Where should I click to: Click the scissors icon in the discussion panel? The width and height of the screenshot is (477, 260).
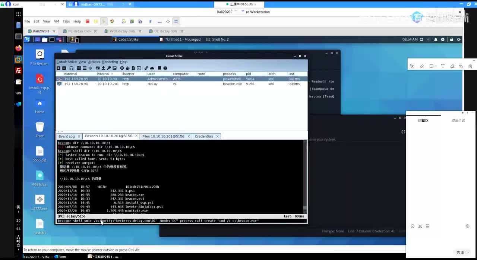point(420,226)
